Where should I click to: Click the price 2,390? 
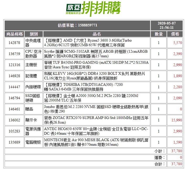pyautogui.click(x=178, y=54)
